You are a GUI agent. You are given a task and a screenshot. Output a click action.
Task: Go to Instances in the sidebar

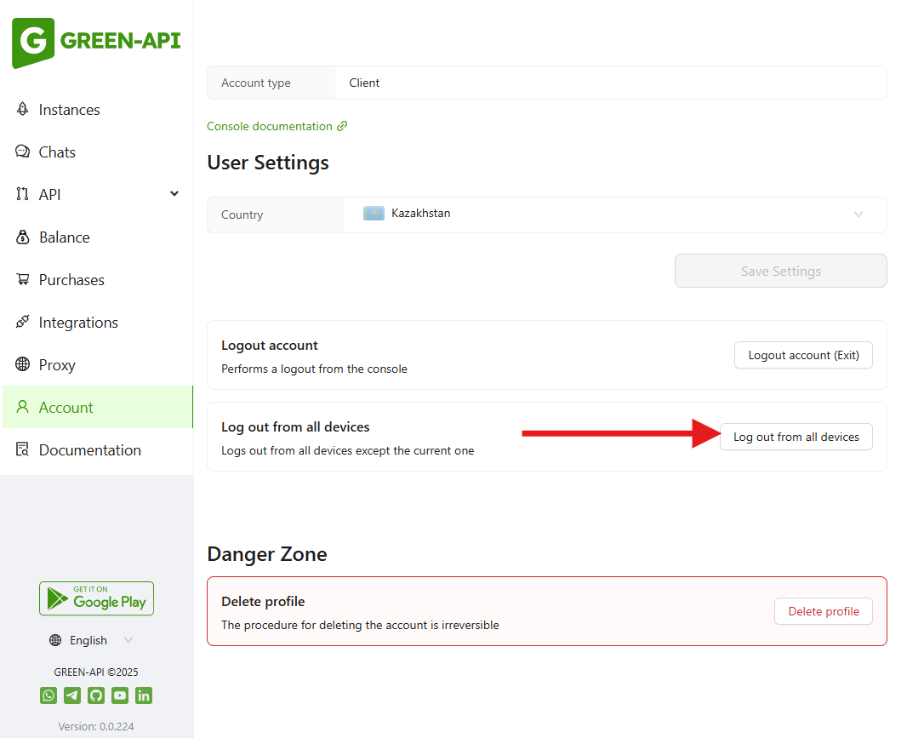69,110
